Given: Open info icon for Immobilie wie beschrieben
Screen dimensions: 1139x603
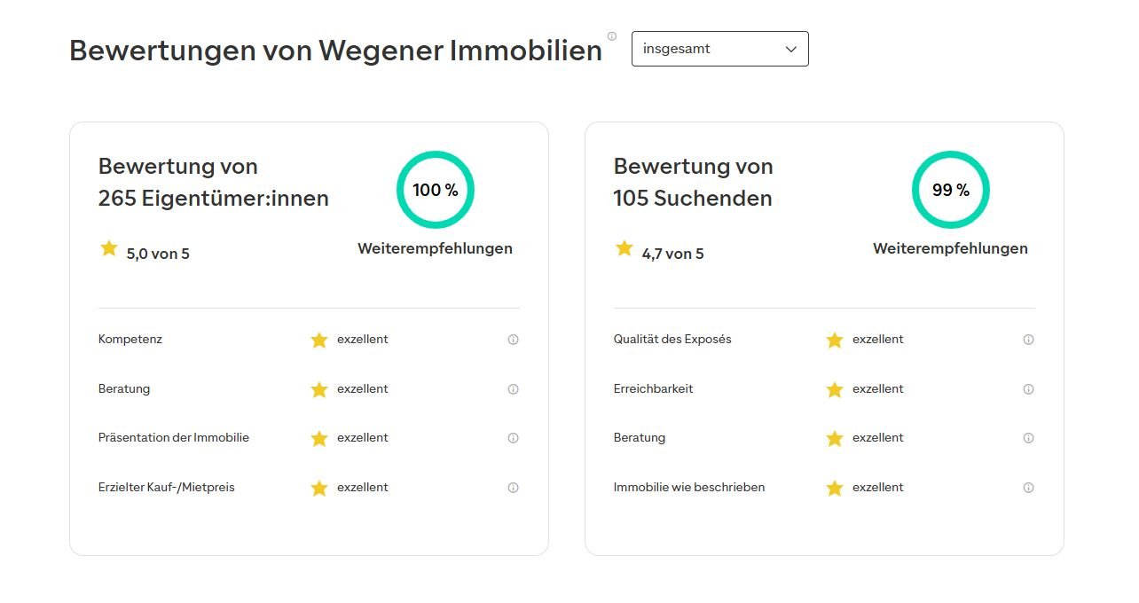Looking at the screenshot, I should pos(1028,488).
